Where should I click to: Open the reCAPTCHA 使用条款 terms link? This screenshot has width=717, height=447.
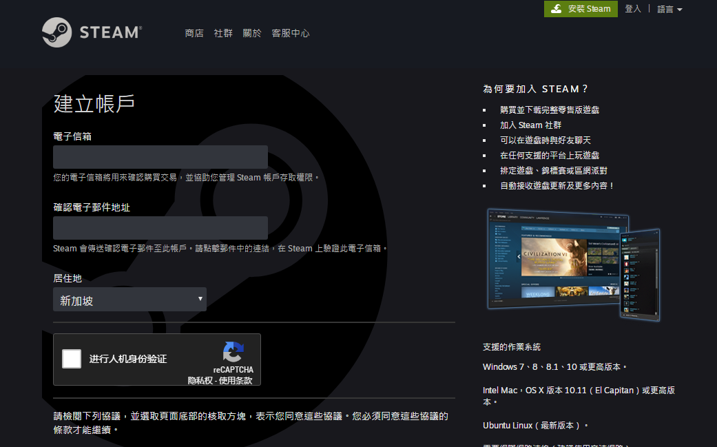click(x=236, y=380)
